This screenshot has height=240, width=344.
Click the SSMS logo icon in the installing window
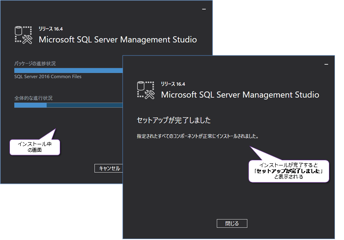(24, 35)
